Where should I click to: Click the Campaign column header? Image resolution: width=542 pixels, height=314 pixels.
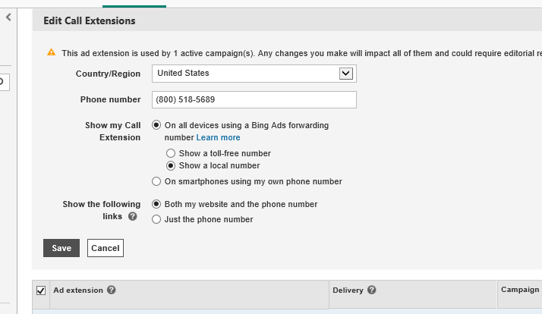click(x=520, y=290)
